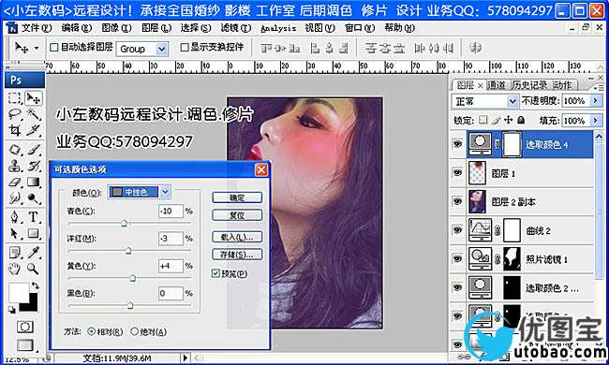The image size is (609, 365).
Task: Switch to the 通道 tab
Action: [496, 85]
